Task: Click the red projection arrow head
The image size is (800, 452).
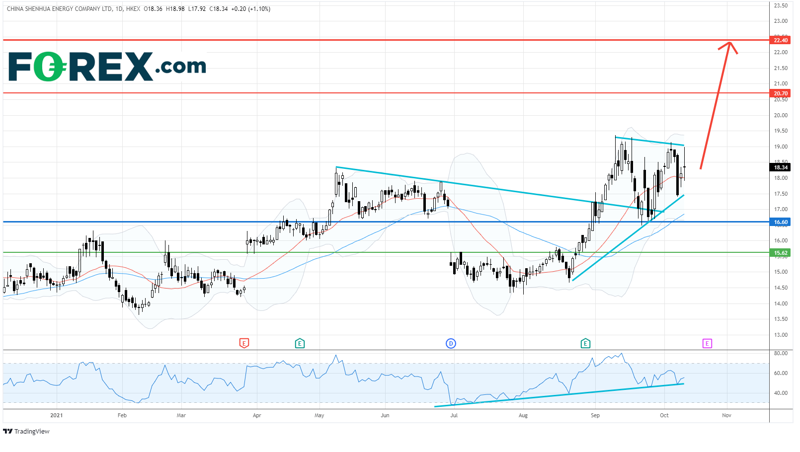Action: pos(729,45)
